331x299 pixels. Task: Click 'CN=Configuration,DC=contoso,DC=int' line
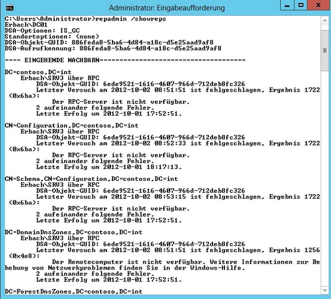72,126
